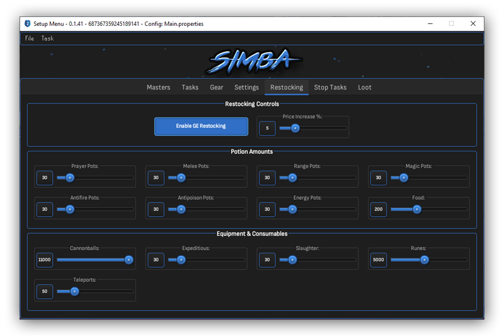Click the Price Increase % slider handle
The width and height of the screenshot is (504, 336).
[295, 128]
